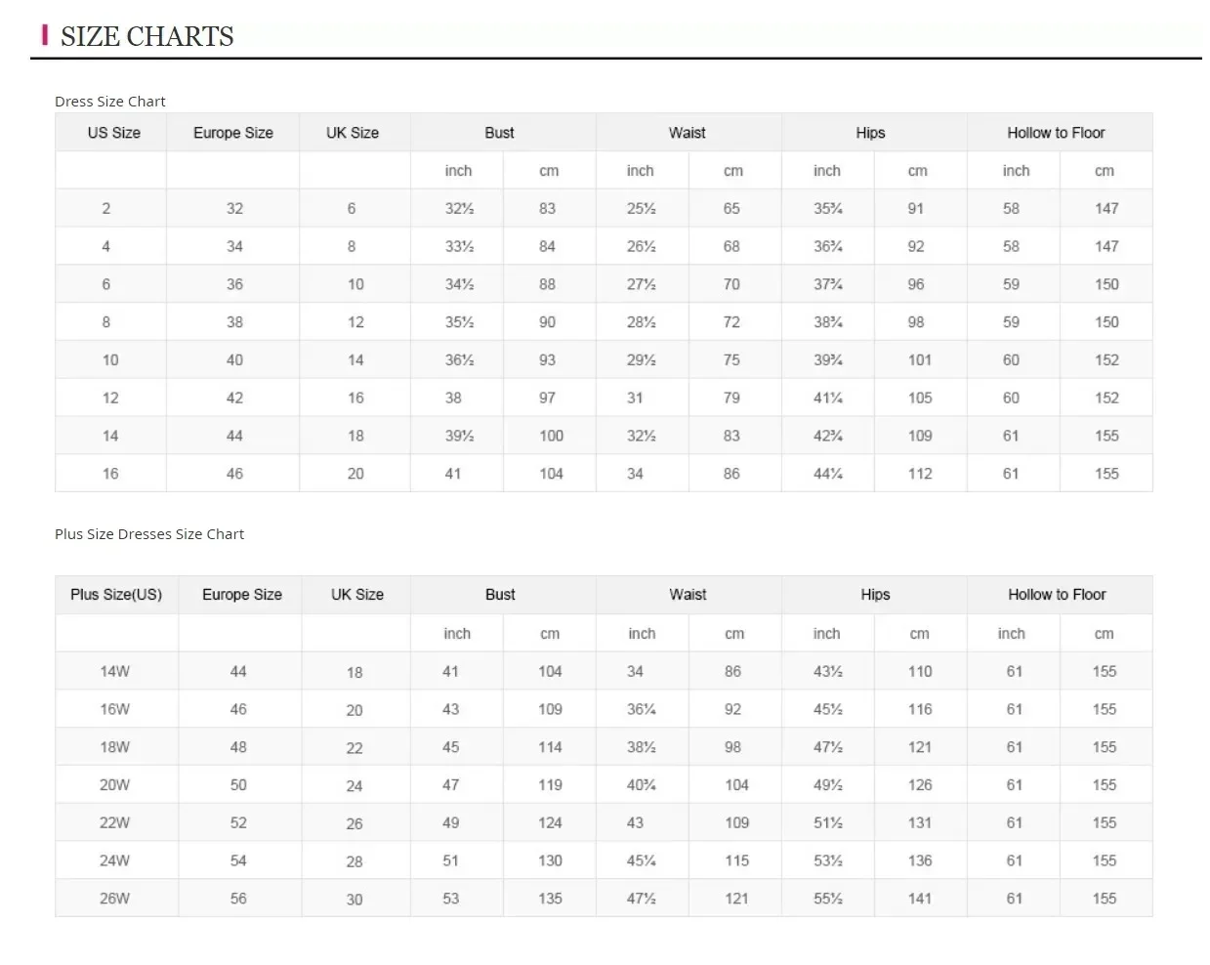The width and height of the screenshot is (1210, 965).
Task: Select the Bust header in dress chart
Action: (x=499, y=133)
